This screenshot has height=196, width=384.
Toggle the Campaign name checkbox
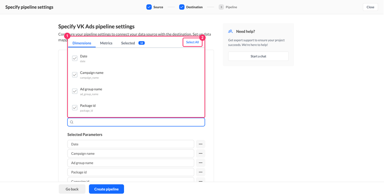click(75, 75)
